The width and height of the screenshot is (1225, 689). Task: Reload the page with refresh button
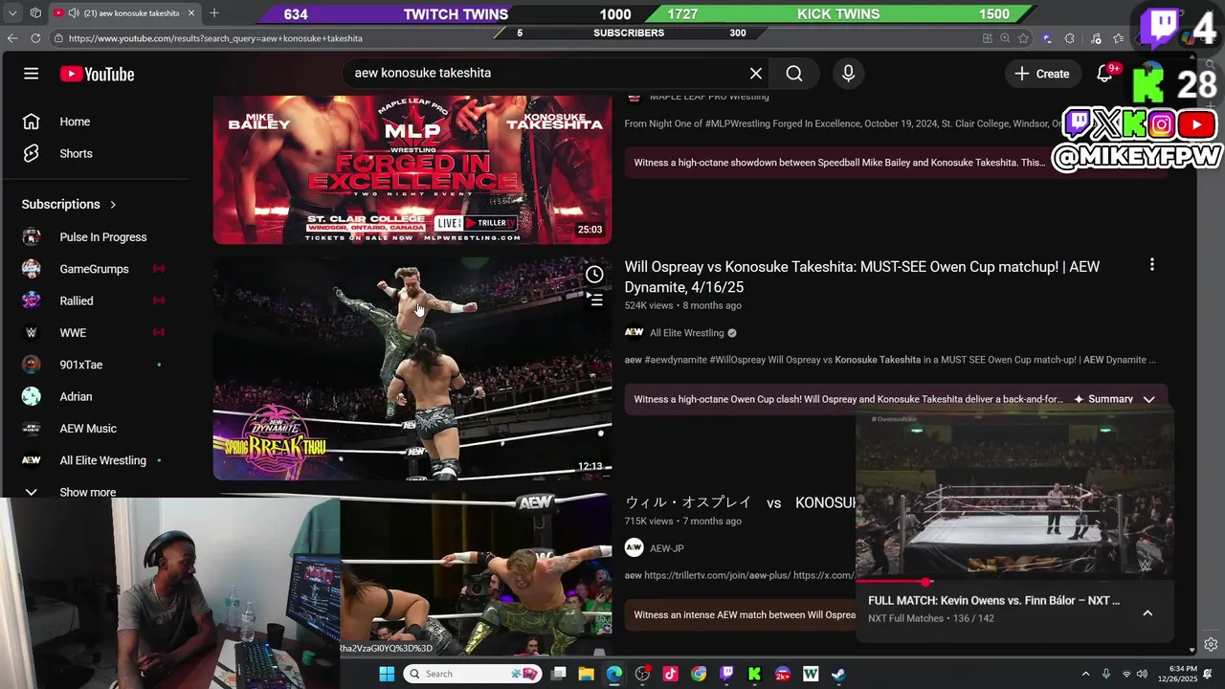pos(35,38)
